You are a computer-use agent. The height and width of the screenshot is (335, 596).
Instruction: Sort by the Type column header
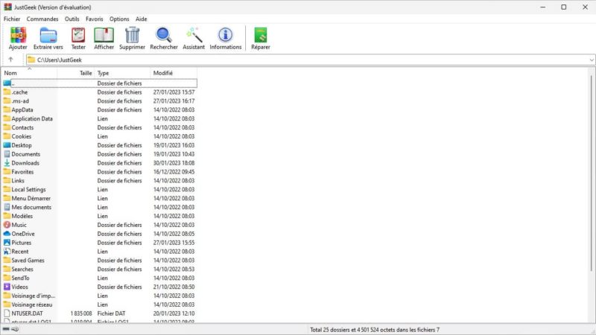(x=122, y=73)
